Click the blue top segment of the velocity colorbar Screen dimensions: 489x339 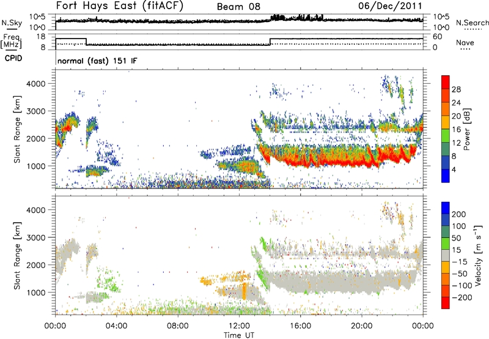point(446,208)
